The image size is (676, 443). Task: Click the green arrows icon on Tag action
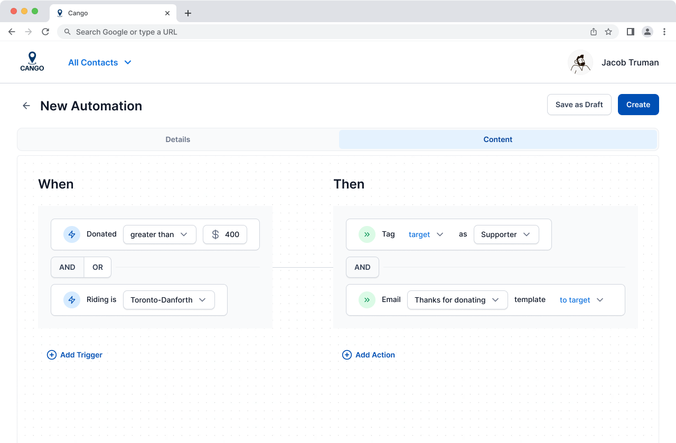[x=367, y=234]
